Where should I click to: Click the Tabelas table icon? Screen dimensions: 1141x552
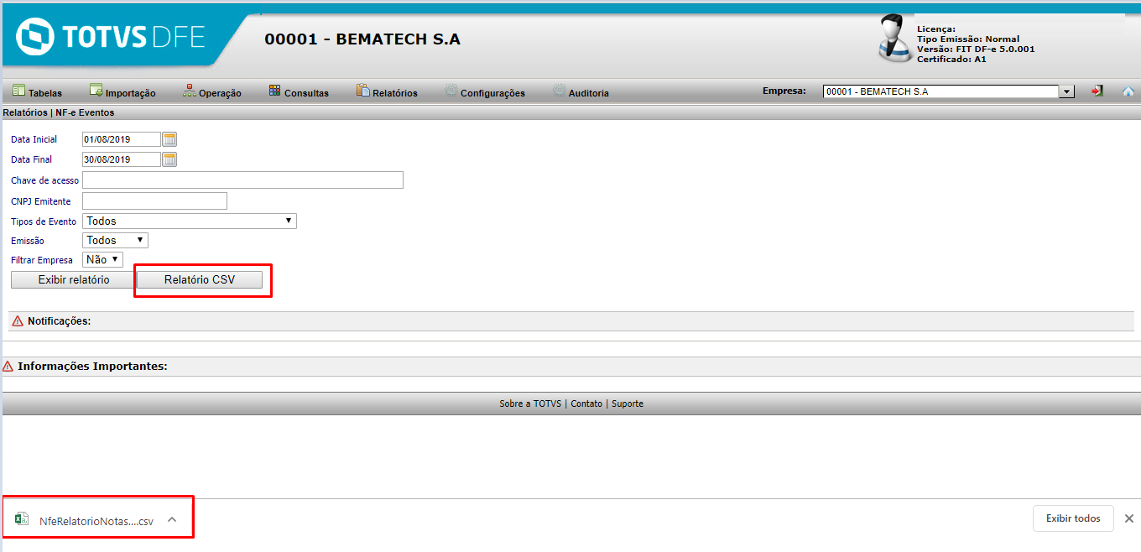pos(18,91)
